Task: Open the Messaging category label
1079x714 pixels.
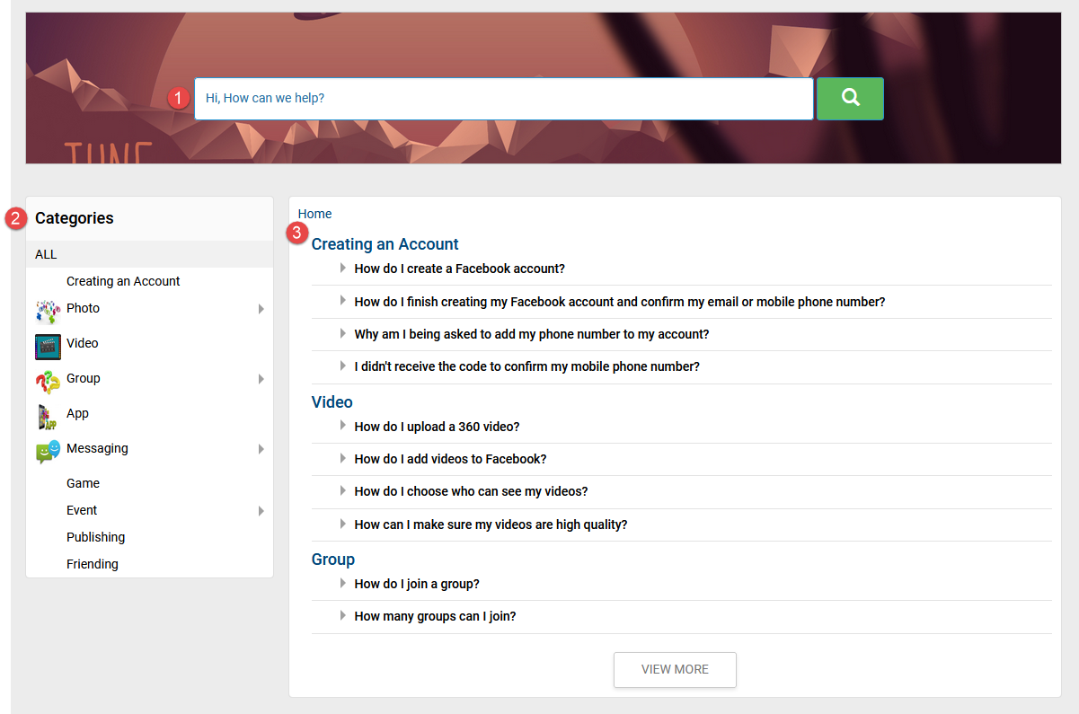Action: (97, 448)
